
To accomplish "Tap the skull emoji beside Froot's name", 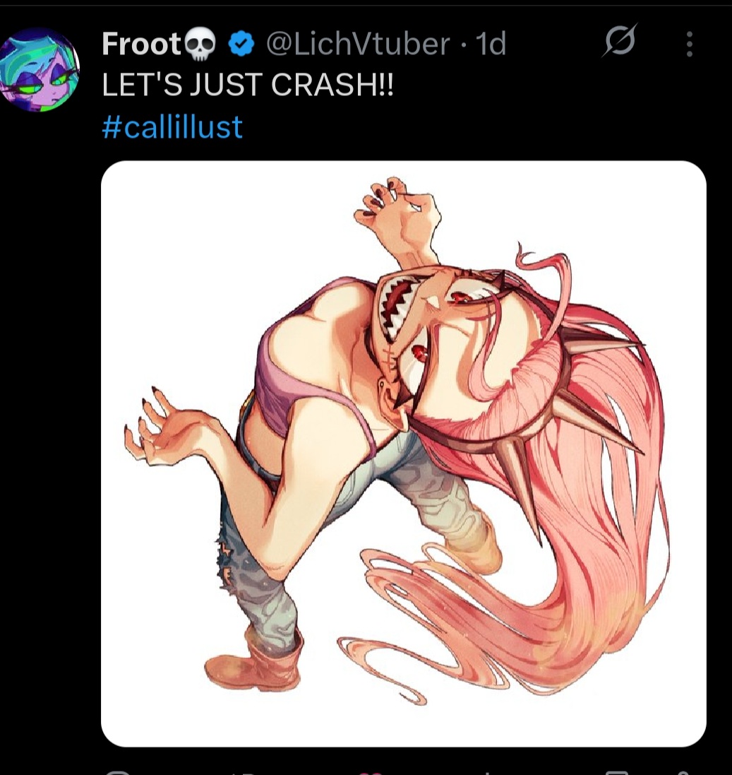I will coord(200,45).
